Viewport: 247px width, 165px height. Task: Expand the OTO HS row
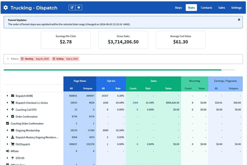click(x=8, y=158)
